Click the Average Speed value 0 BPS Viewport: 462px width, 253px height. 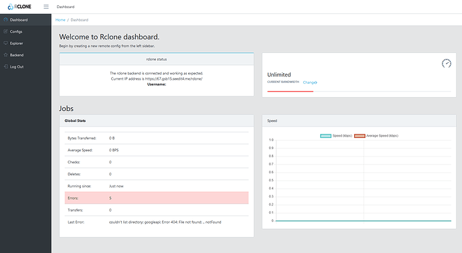[114, 150]
